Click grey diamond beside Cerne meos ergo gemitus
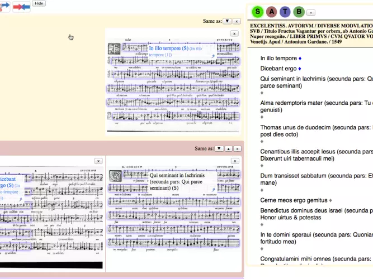The image size is (373, 279). coord(330,200)
